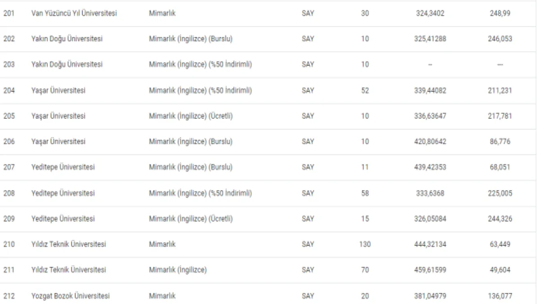The height and width of the screenshot is (304, 540).
Task: Click the ranking value 136,077
Action: click(501, 296)
